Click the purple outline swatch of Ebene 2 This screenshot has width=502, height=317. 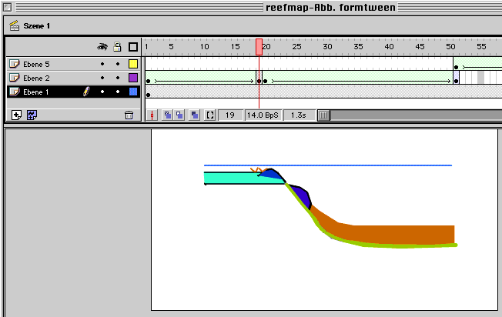click(x=133, y=78)
